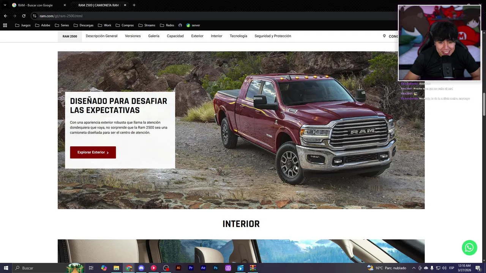Open the Redes bookmarks folder
This screenshot has width=486, height=273.
(x=167, y=25)
